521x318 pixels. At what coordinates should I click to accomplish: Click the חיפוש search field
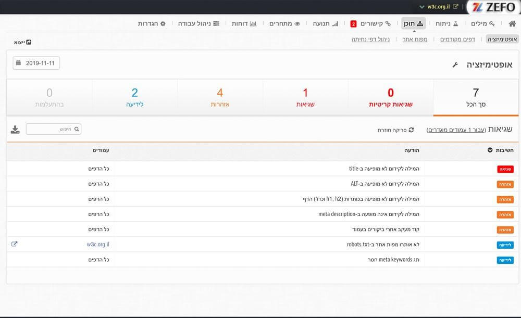[54, 129]
